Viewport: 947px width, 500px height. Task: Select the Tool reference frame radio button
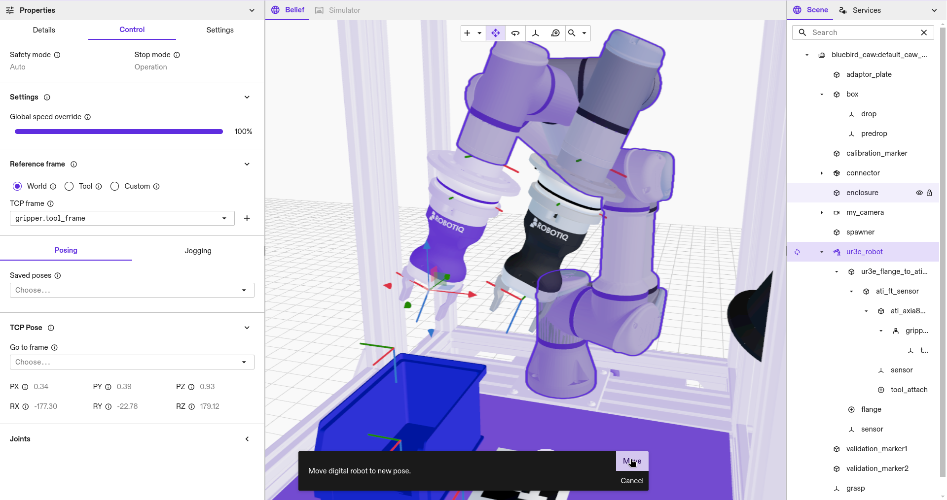coord(69,186)
